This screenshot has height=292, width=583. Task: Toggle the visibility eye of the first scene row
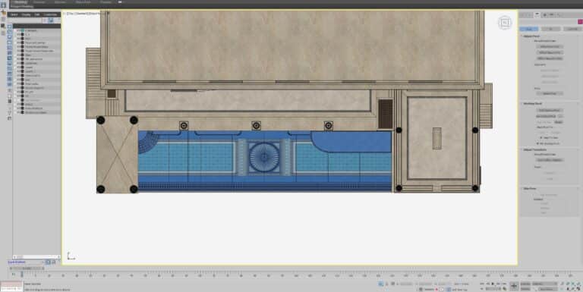click(x=18, y=30)
